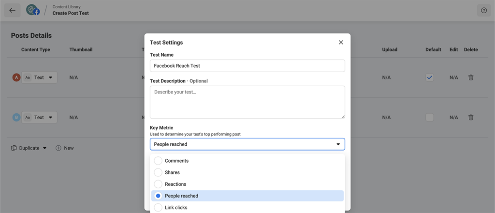
Task: Open Content Type dropdown for post A
Action: pyautogui.click(x=40, y=77)
